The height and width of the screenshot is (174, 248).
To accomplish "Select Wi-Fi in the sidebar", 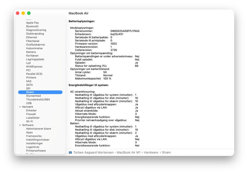I will pos(29,121).
